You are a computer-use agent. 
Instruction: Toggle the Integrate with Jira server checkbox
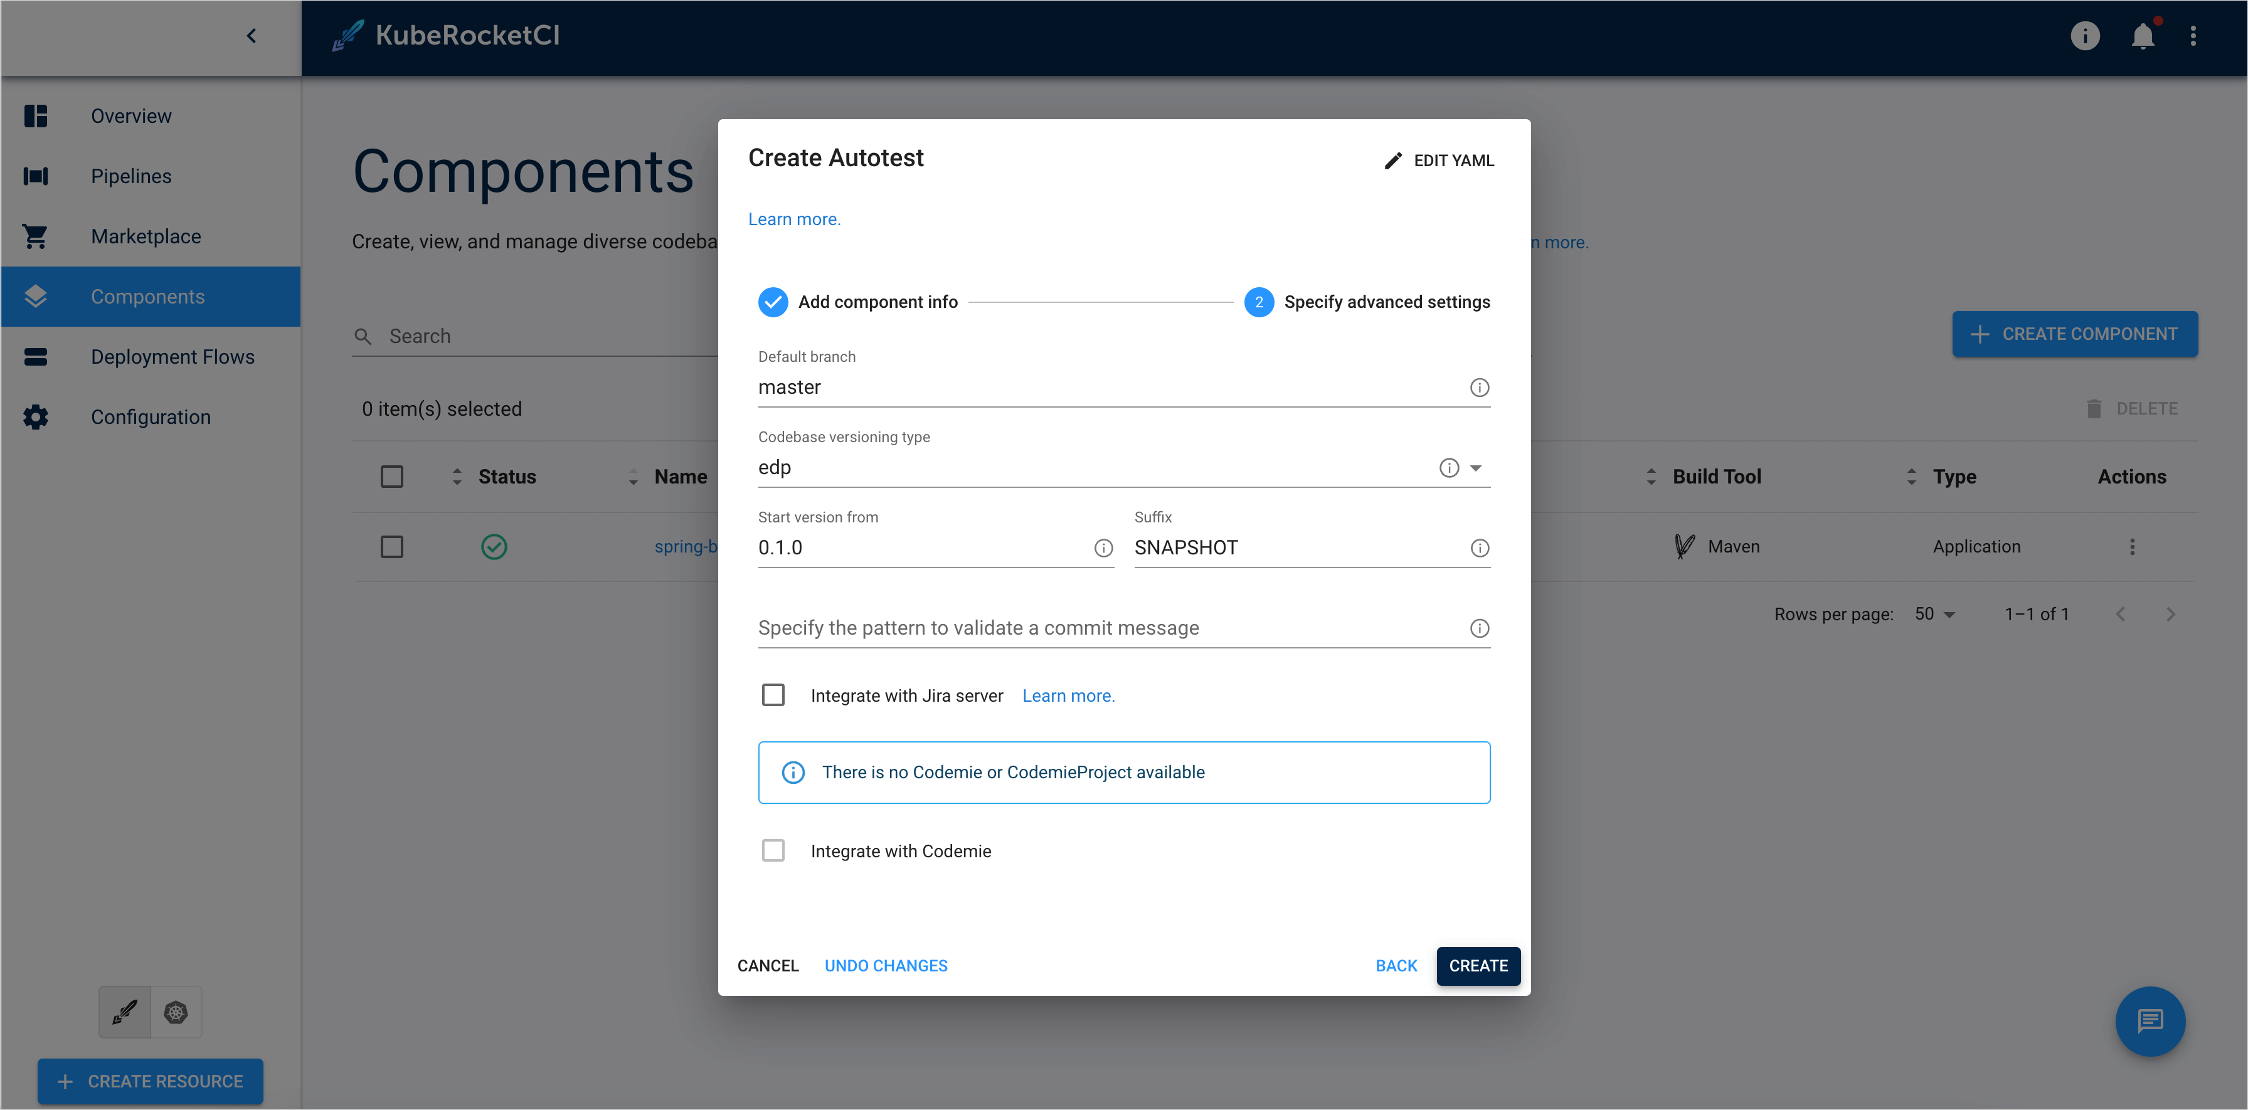pos(773,695)
